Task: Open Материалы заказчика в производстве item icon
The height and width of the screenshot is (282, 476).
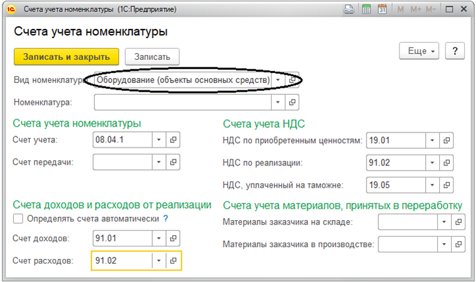Action: [x=458, y=244]
